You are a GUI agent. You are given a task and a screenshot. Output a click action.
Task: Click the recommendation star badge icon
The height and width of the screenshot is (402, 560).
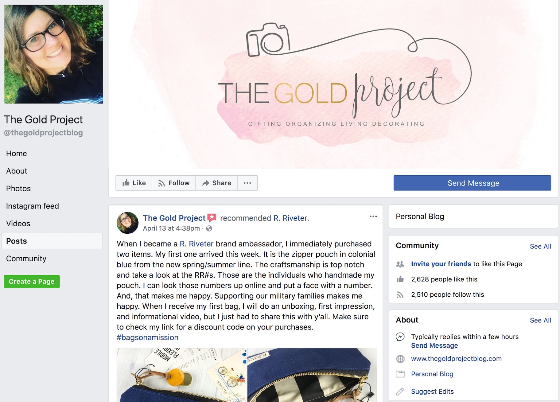click(x=212, y=218)
